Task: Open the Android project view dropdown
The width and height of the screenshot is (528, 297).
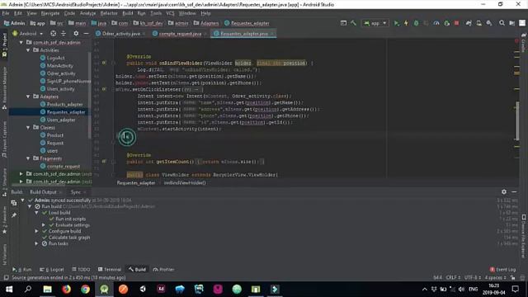Action: (27, 33)
